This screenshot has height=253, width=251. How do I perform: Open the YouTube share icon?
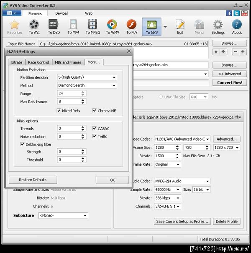coord(244,13)
